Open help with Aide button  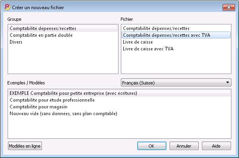(216, 146)
